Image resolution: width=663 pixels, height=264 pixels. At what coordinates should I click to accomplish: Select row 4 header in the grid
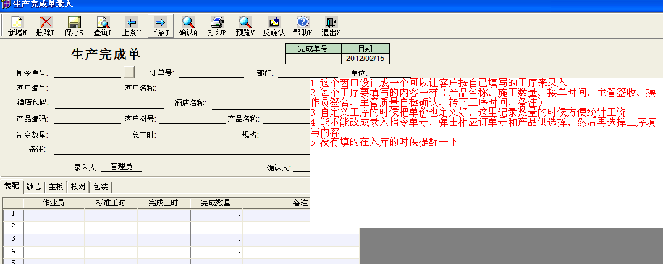tap(13, 252)
